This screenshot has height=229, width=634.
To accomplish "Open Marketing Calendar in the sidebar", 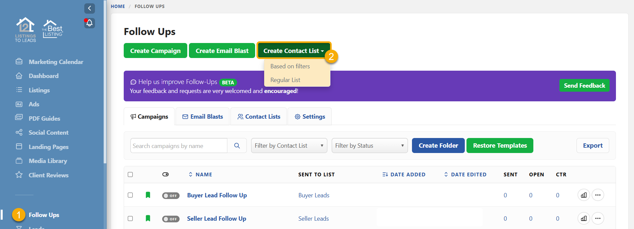I will pyautogui.click(x=56, y=62).
